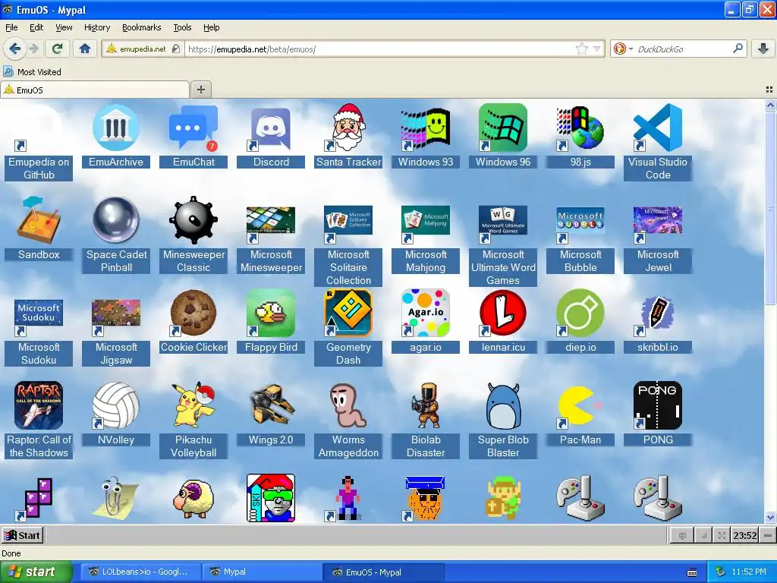Screen dimensions: 777x583
Task: Open the Most Visited bookmarks folder
Action: click(x=33, y=72)
